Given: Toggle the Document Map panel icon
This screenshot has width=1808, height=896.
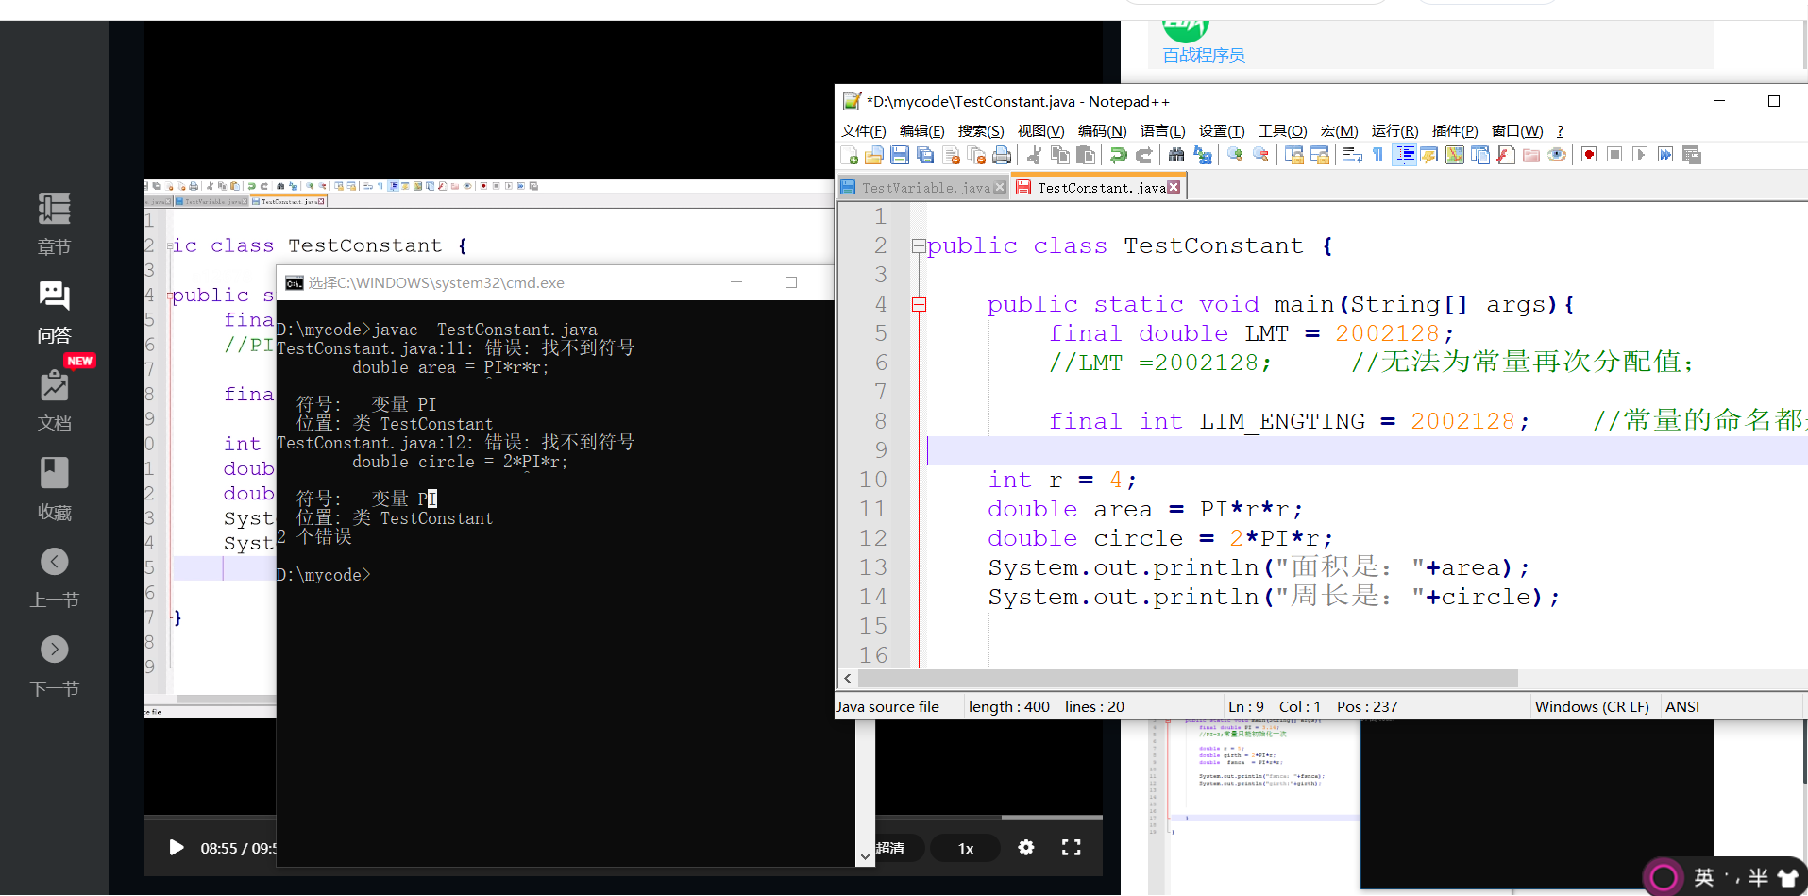Looking at the screenshot, I should (x=1454, y=155).
